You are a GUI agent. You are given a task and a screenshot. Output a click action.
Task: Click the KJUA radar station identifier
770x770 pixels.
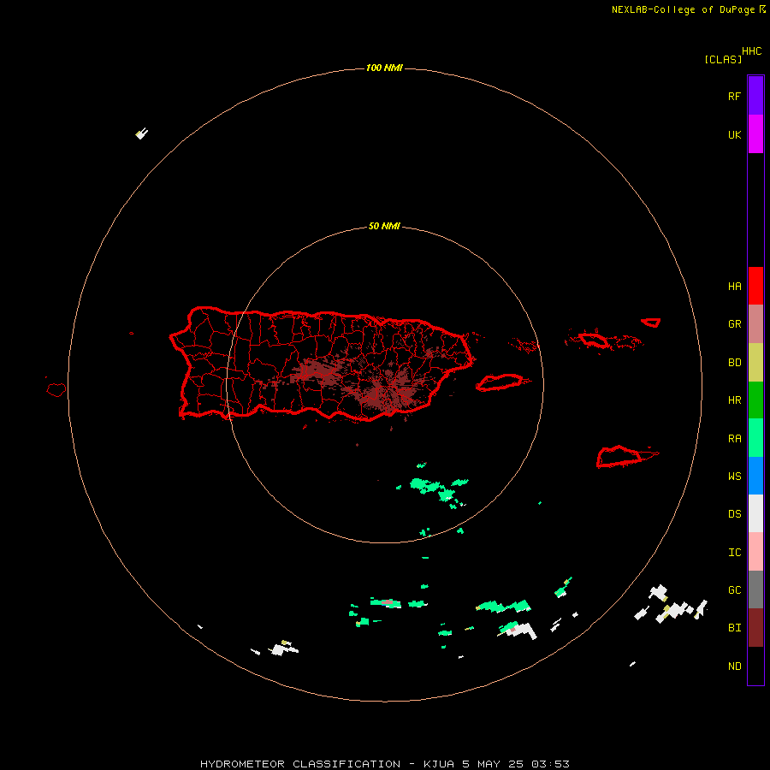tap(440, 764)
